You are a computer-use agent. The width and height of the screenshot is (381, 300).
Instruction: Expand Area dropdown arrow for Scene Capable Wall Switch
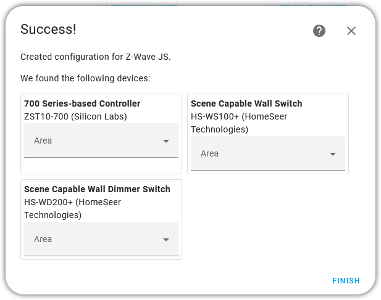(333, 154)
